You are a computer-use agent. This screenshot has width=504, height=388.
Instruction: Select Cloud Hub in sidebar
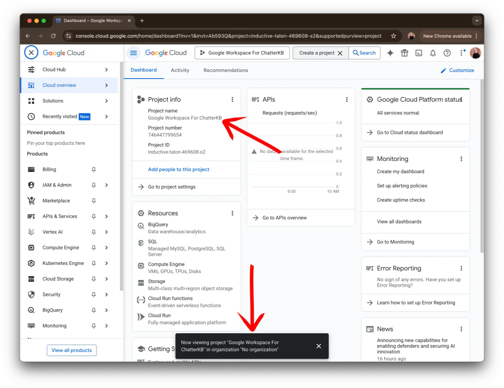pos(69,70)
